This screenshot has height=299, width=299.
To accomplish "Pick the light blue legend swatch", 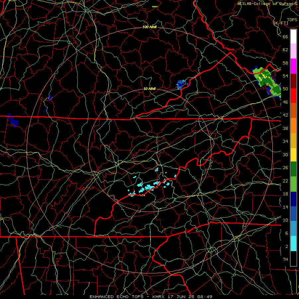I will pos(293,229).
